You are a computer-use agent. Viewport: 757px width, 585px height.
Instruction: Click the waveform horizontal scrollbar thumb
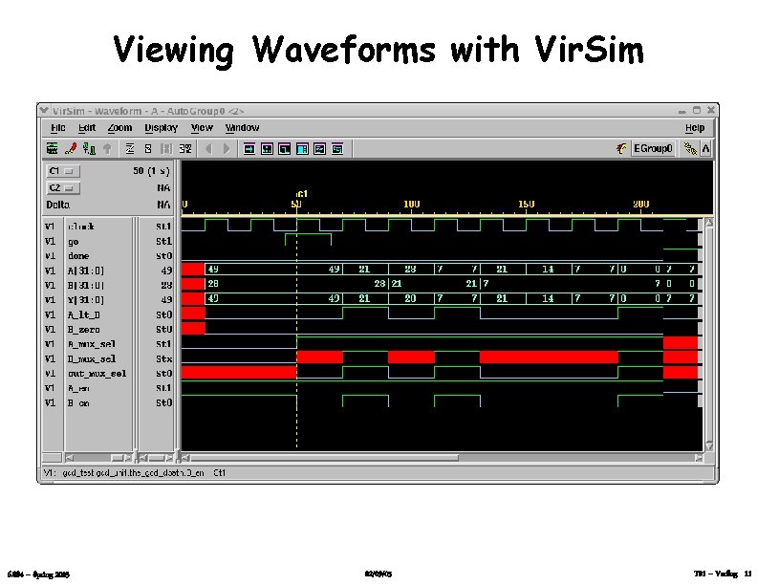[324, 458]
